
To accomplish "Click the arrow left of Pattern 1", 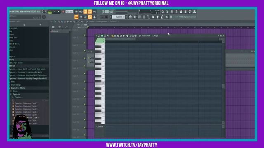I will [111, 17].
